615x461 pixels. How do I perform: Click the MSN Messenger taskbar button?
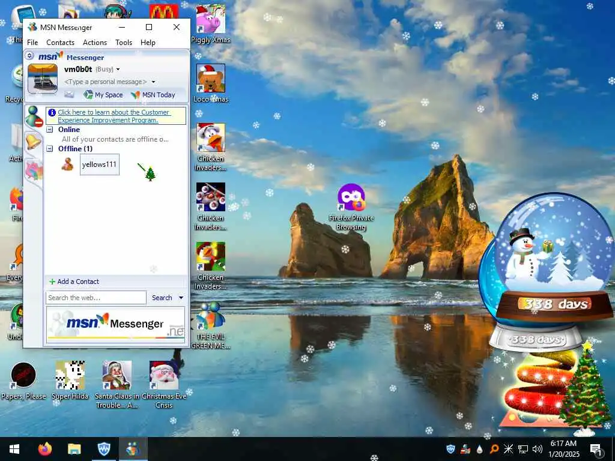133,449
